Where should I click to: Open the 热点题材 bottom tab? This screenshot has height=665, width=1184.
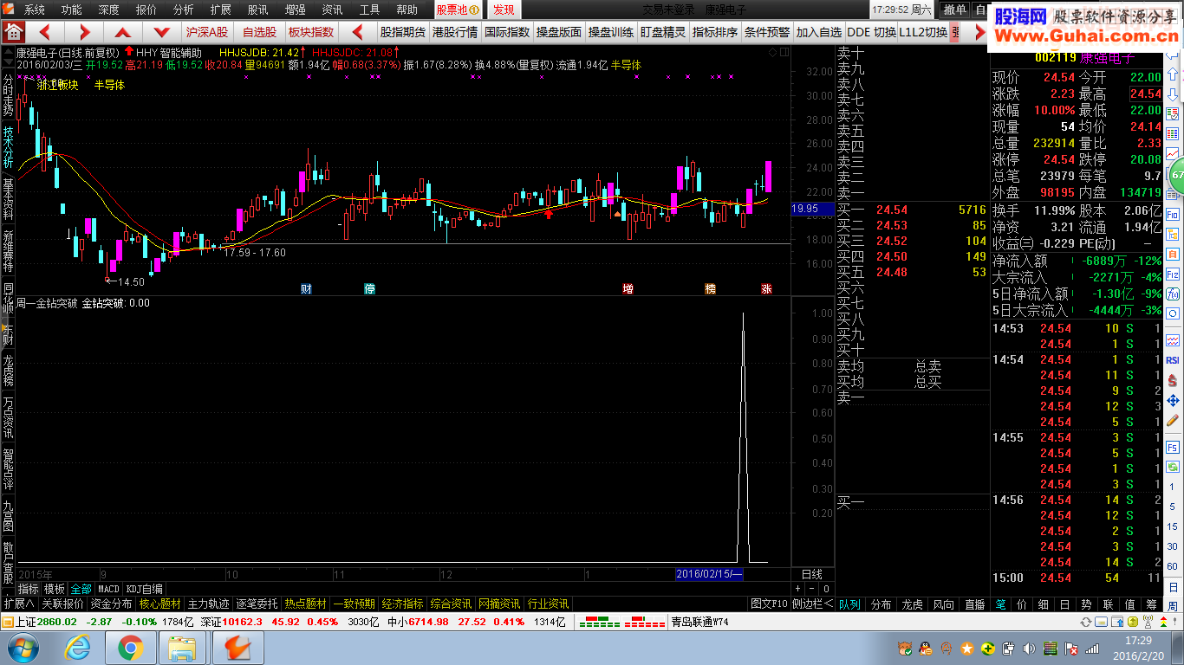306,604
